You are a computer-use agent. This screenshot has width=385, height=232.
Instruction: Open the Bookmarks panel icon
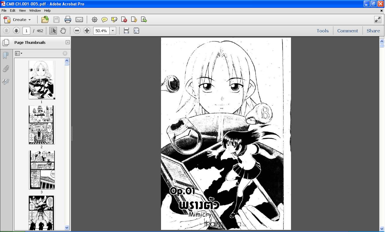click(x=6, y=55)
